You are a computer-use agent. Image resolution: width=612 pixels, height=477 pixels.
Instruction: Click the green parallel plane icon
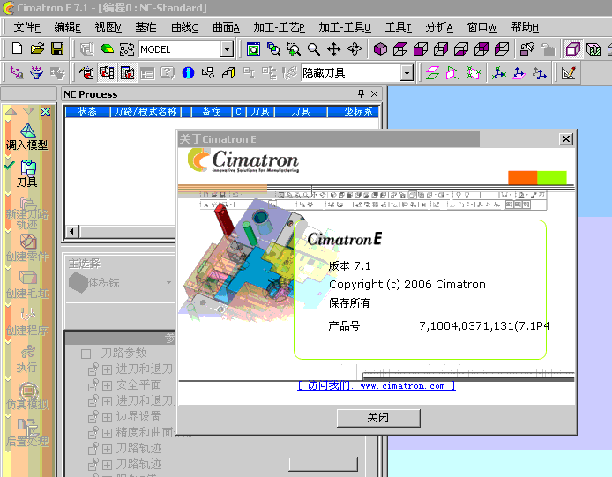pyautogui.click(x=432, y=72)
